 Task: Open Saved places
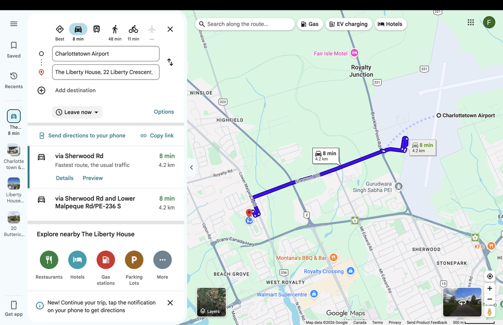13,50
